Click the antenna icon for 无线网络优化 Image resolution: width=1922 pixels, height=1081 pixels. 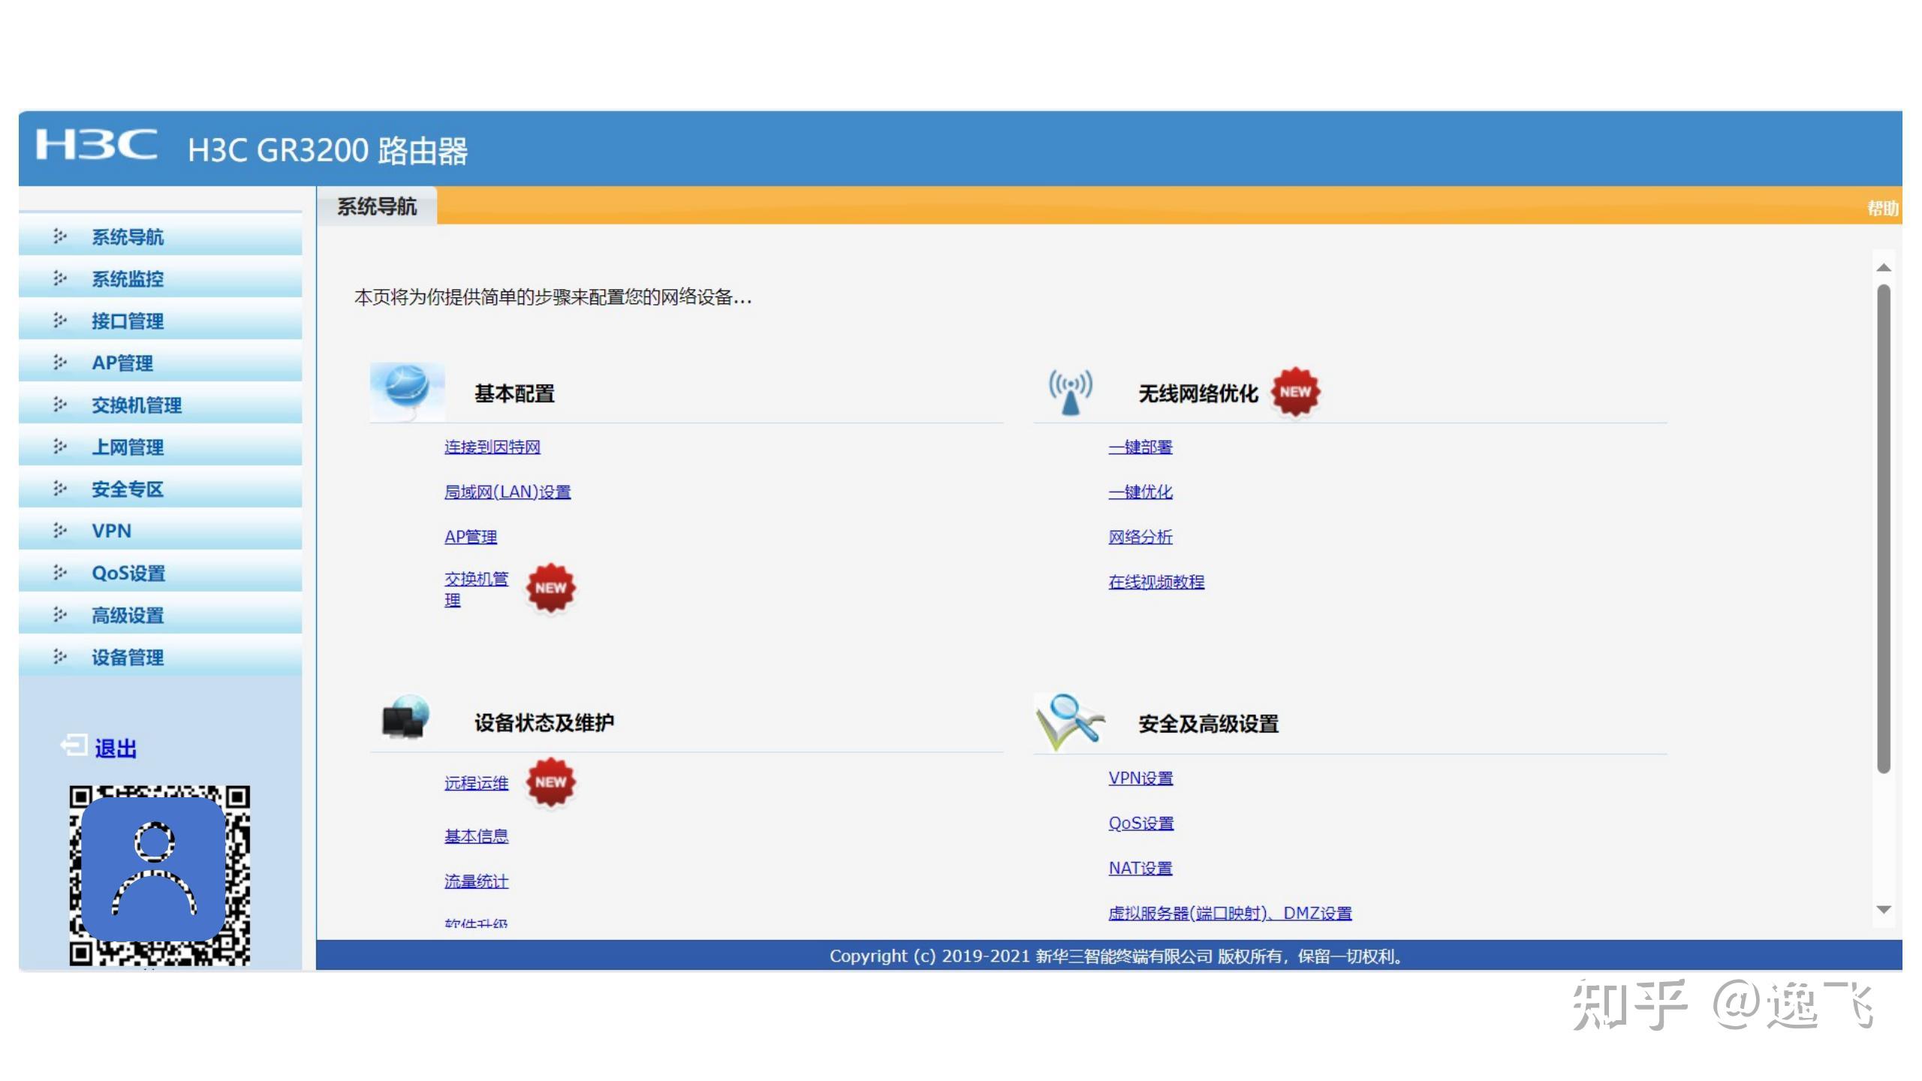(1069, 391)
